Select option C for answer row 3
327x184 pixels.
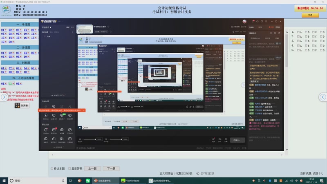[x=313, y=41]
